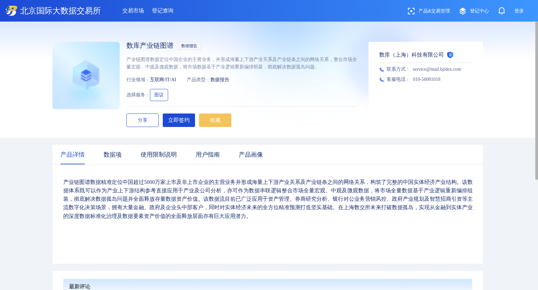Open the 登记查询 menu
This screenshot has height=290, width=538.
click(163, 11)
